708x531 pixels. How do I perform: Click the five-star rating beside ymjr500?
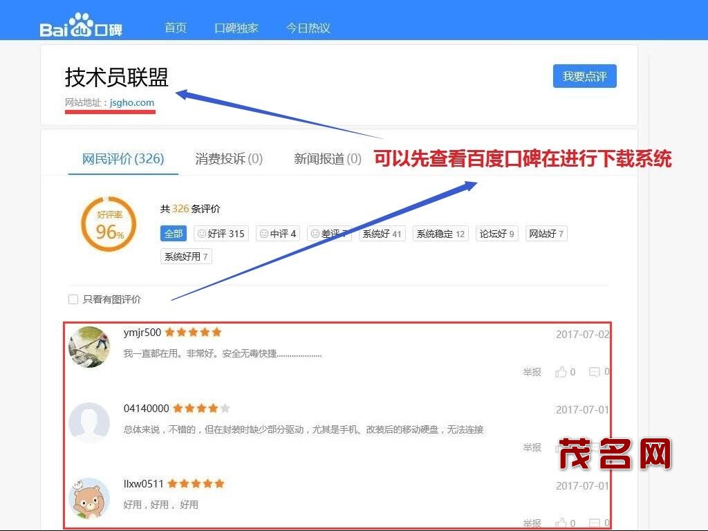[194, 333]
